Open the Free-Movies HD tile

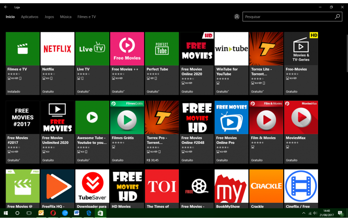coord(301,63)
